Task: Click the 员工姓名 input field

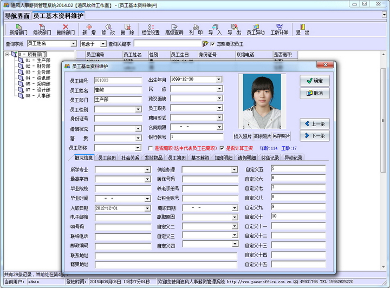Action: coord(118,90)
